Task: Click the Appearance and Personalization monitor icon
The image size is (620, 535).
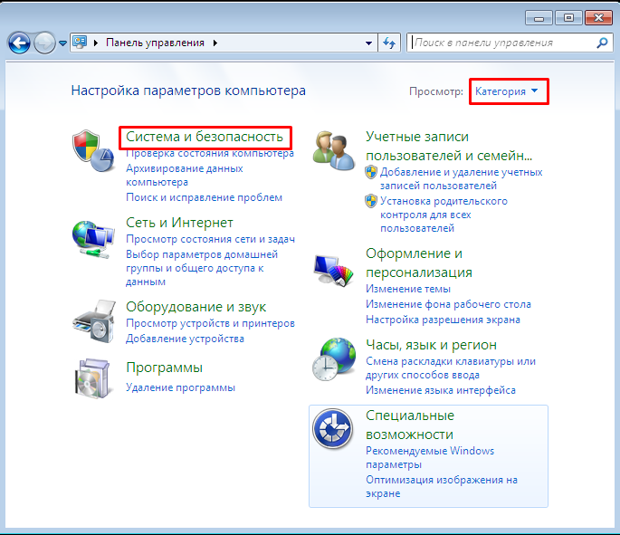Action: tap(333, 271)
